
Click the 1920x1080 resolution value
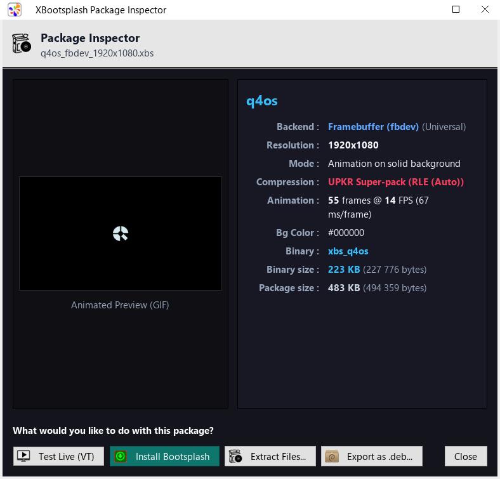tap(353, 145)
